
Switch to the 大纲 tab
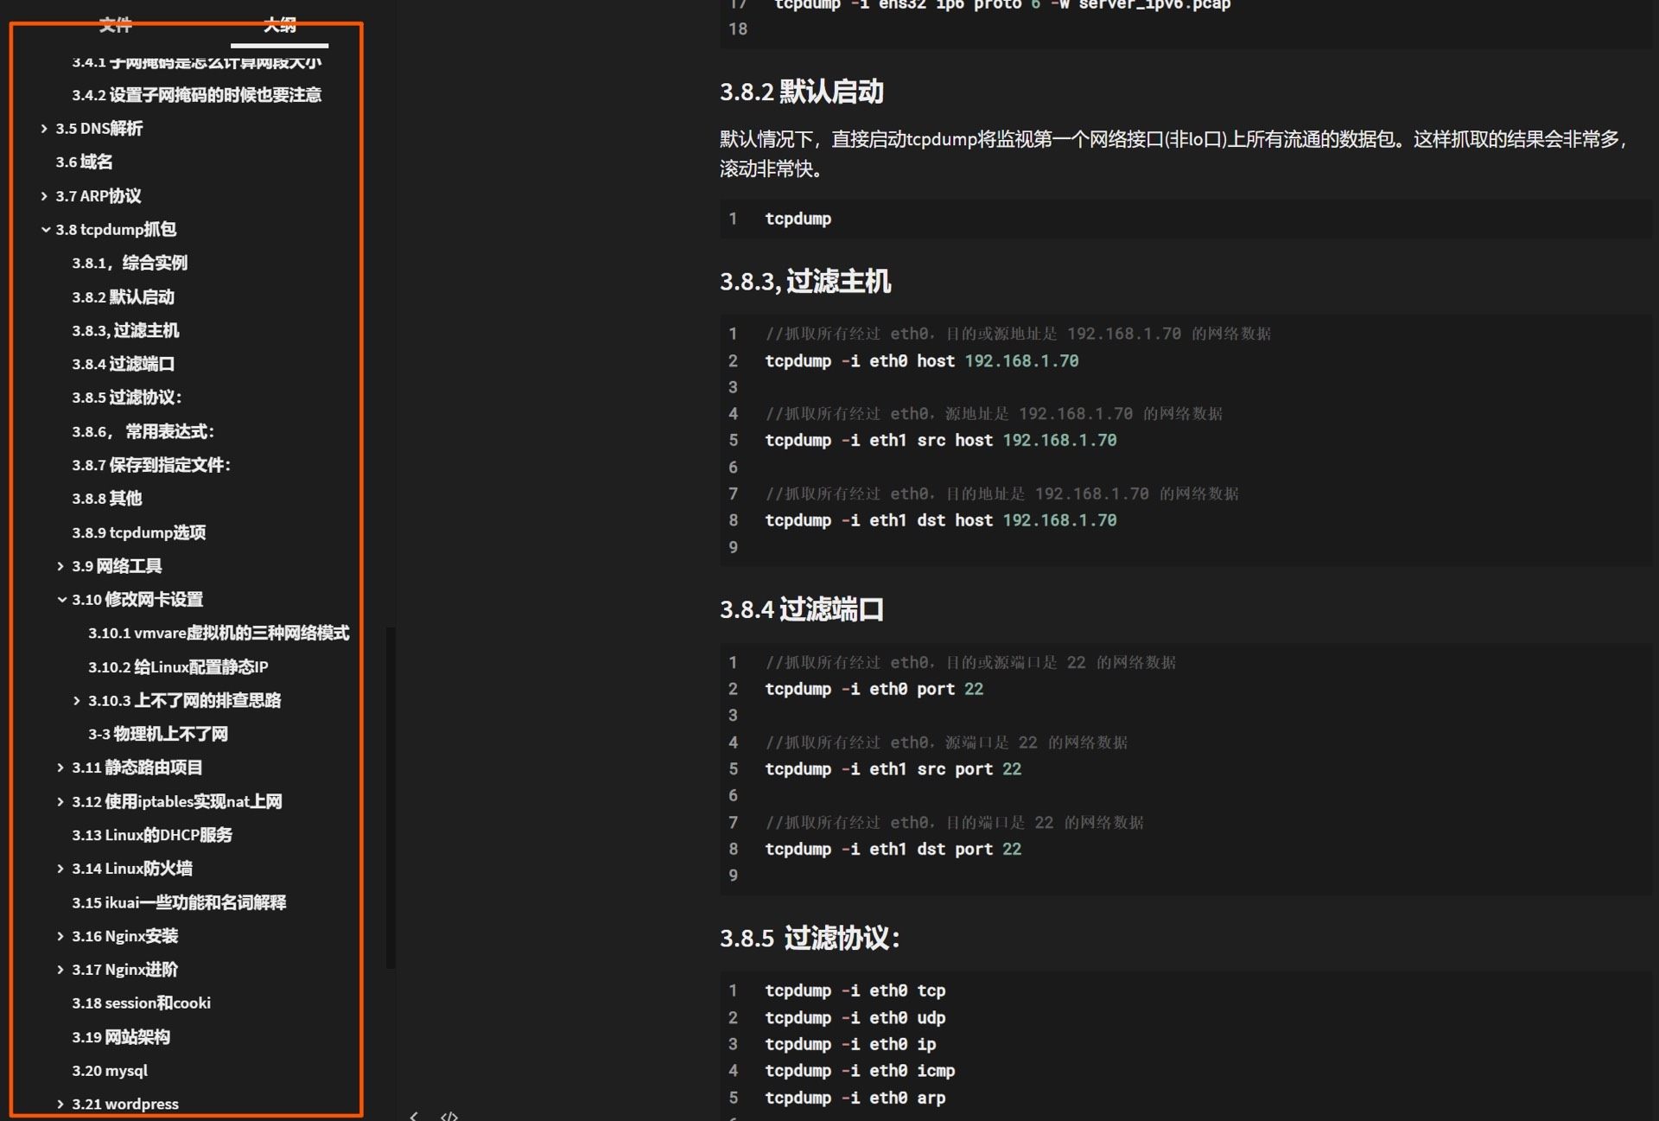tap(279, 24)
